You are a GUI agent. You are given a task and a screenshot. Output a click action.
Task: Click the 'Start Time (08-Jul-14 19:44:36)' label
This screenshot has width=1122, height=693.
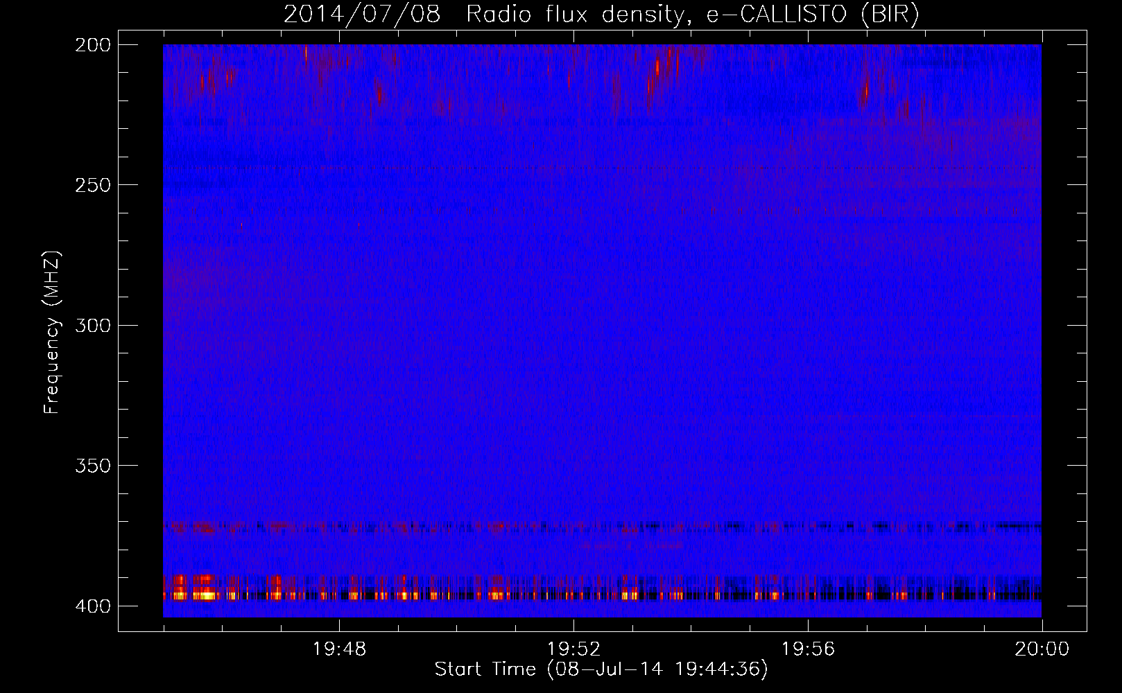click(x=601, y=669)
